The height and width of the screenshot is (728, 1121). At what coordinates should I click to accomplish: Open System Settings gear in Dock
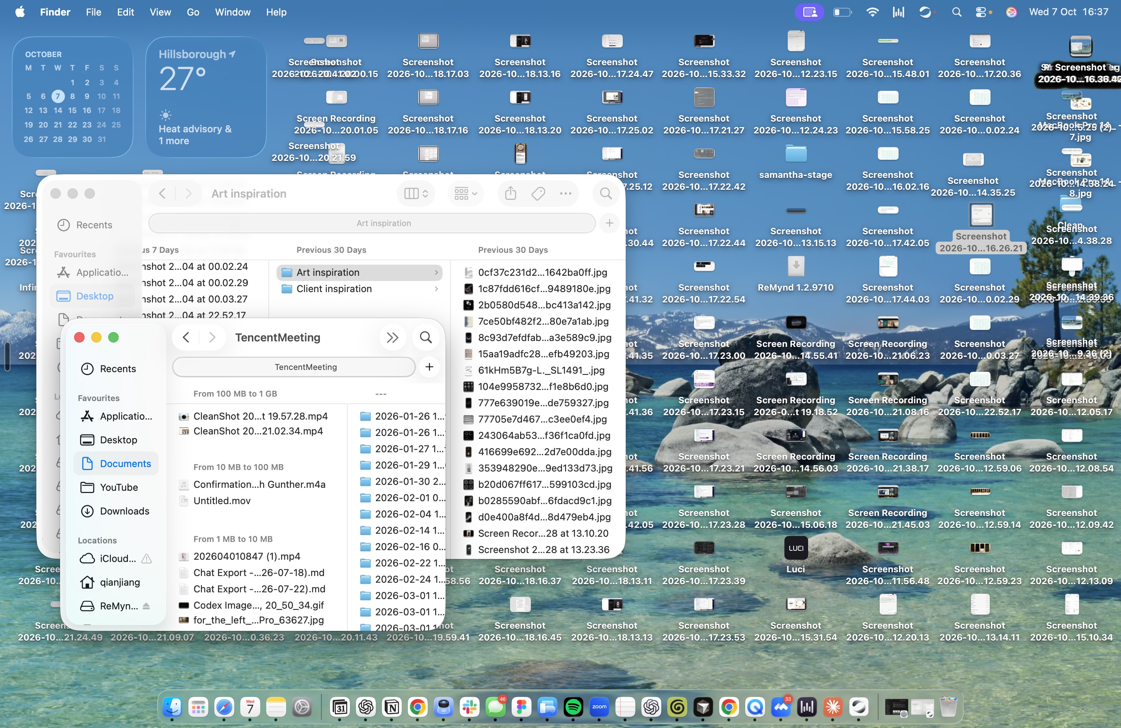point(302,707)
